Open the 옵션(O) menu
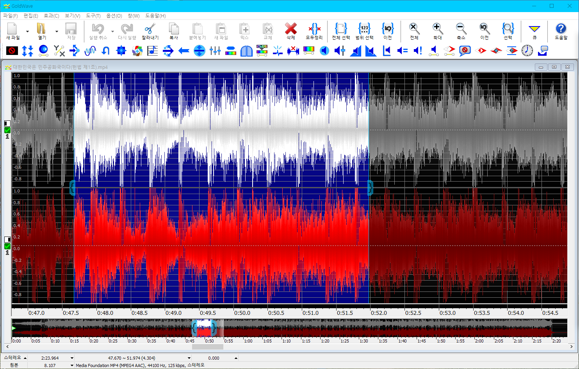Screen dimensions: 579x369 coord(114,16)
